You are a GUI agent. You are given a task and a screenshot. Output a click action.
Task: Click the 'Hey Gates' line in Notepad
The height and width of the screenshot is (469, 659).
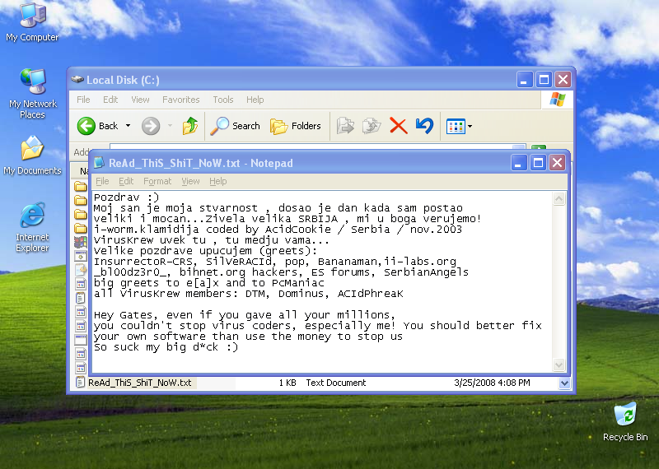coord(244,315)
